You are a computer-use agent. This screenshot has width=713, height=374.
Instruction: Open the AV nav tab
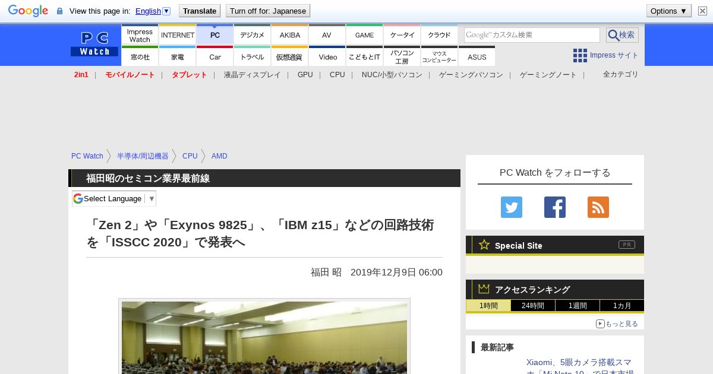click(x=327, y=35)
